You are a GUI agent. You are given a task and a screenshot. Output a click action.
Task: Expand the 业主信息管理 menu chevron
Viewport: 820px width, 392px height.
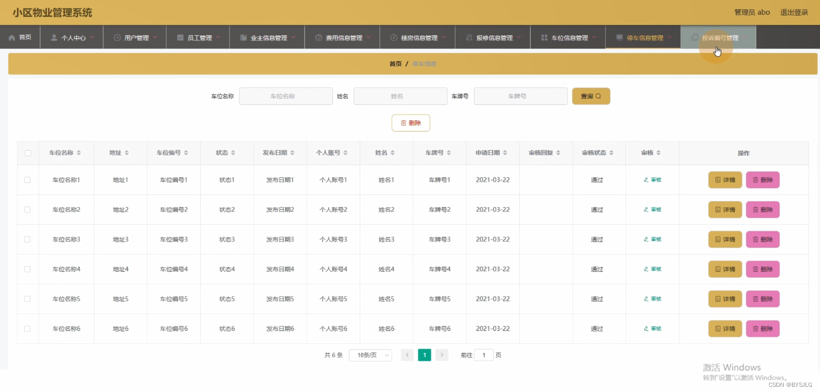point(294,37)
